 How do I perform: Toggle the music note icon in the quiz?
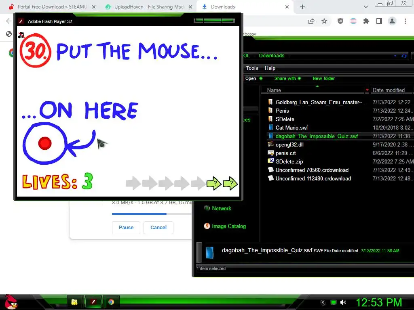[21, 35]
